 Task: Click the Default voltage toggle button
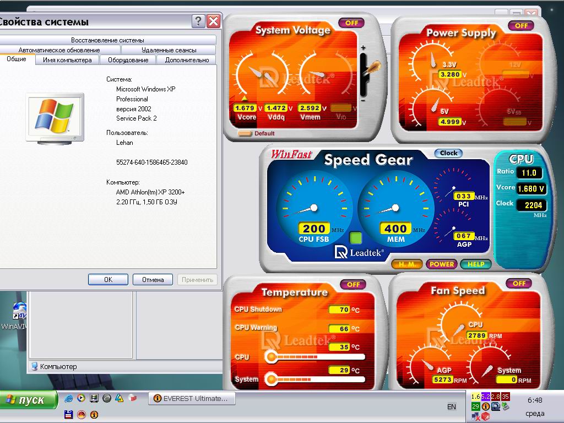click(x=245, y=133)
